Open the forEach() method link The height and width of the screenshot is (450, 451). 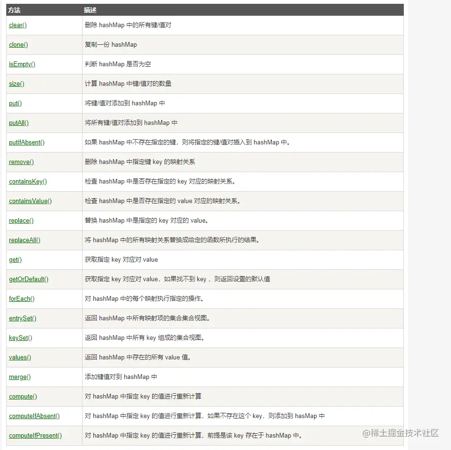[x=22, y=299]
